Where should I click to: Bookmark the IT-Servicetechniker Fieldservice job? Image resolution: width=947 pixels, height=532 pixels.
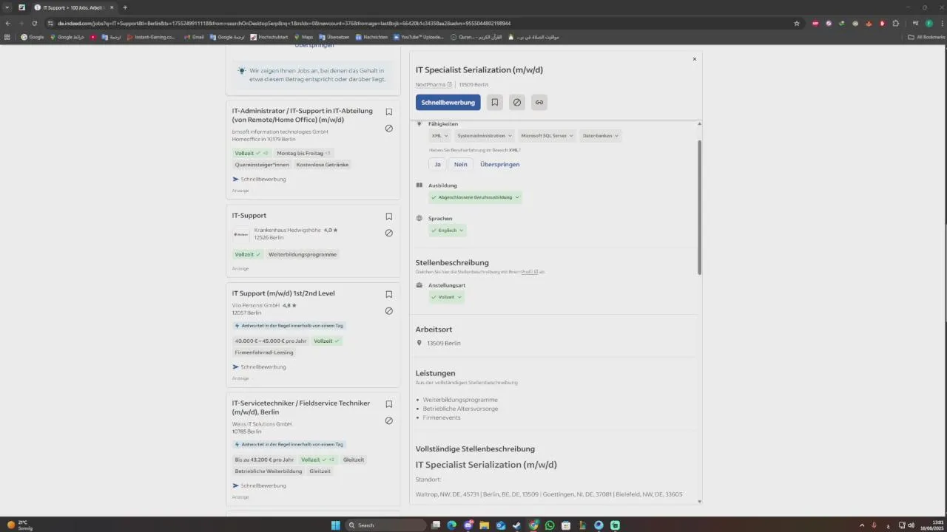click(388, 404)
